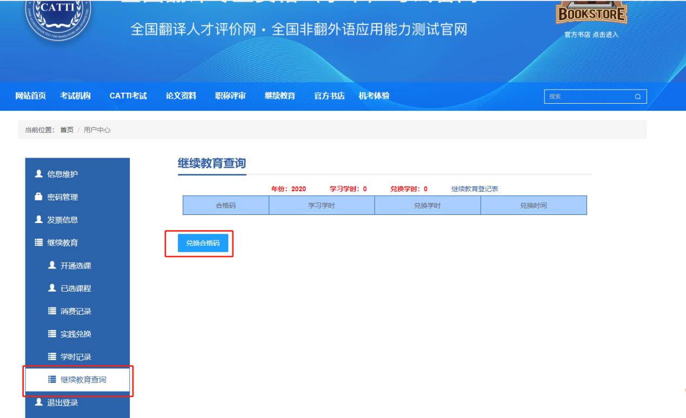Click the list icon beside 消费记录
Viewport: 686px width, 418px height.
(52, 311)
